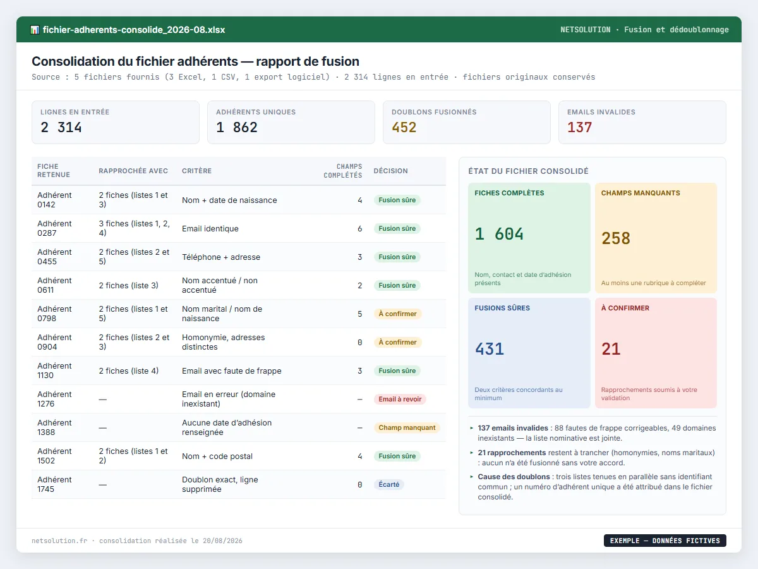Click the red À confirmer tile 21

(656, 353)
